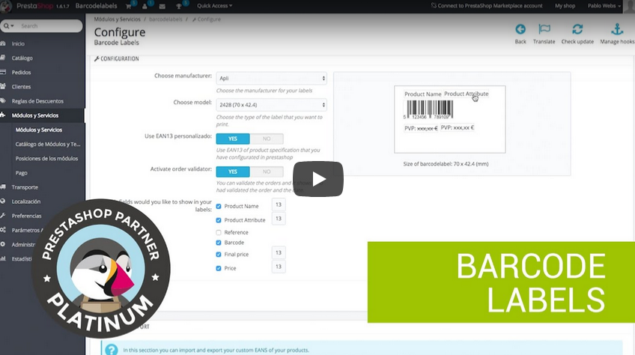Click barcodelabels breadcrumb link
Image resolution: width=635 pixels, height=355 pixels.
pyautogui.click(x=165, y=19)
